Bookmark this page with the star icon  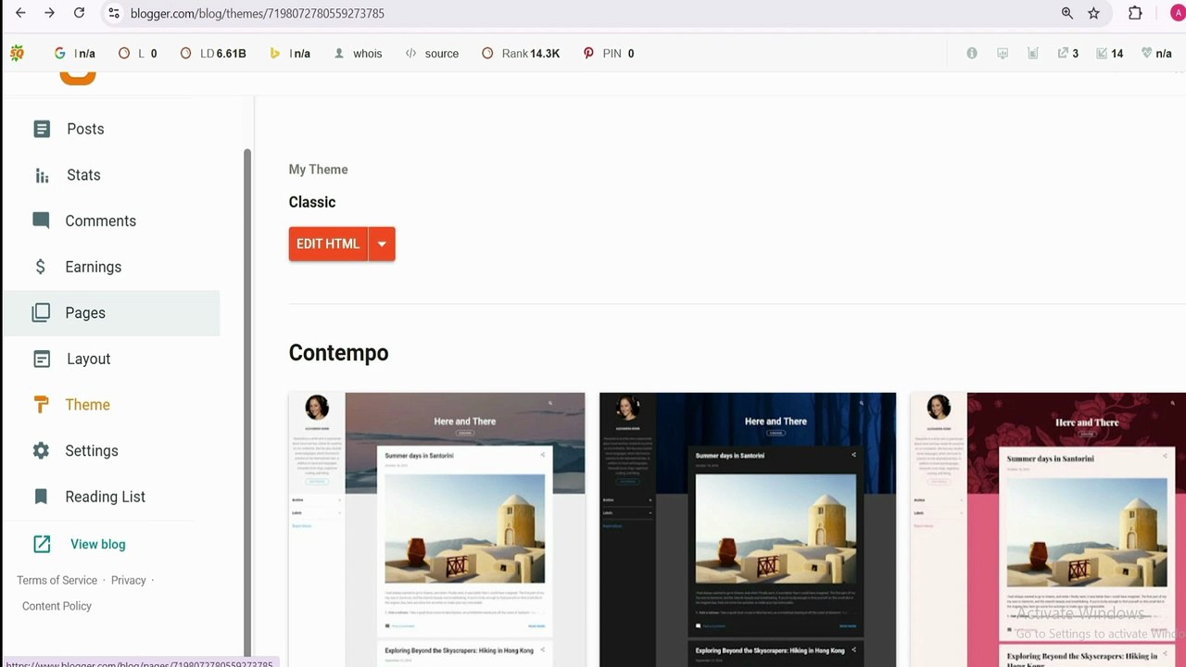(x=1094, y=13)
